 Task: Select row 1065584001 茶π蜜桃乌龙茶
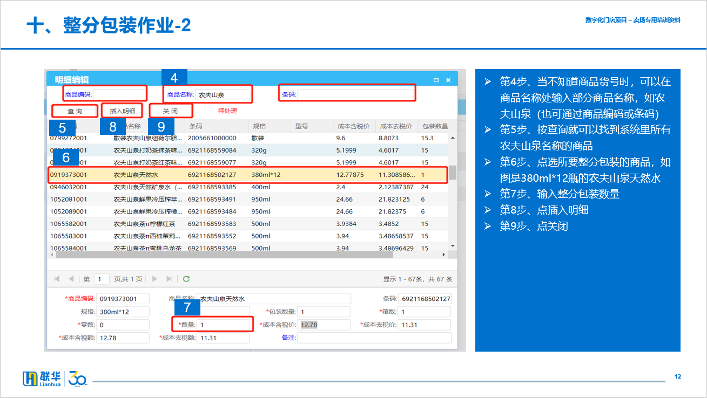tap(248, 248)
